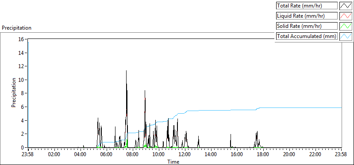
Task: Click the Total Rate black line icon
Action: [346, 5]
